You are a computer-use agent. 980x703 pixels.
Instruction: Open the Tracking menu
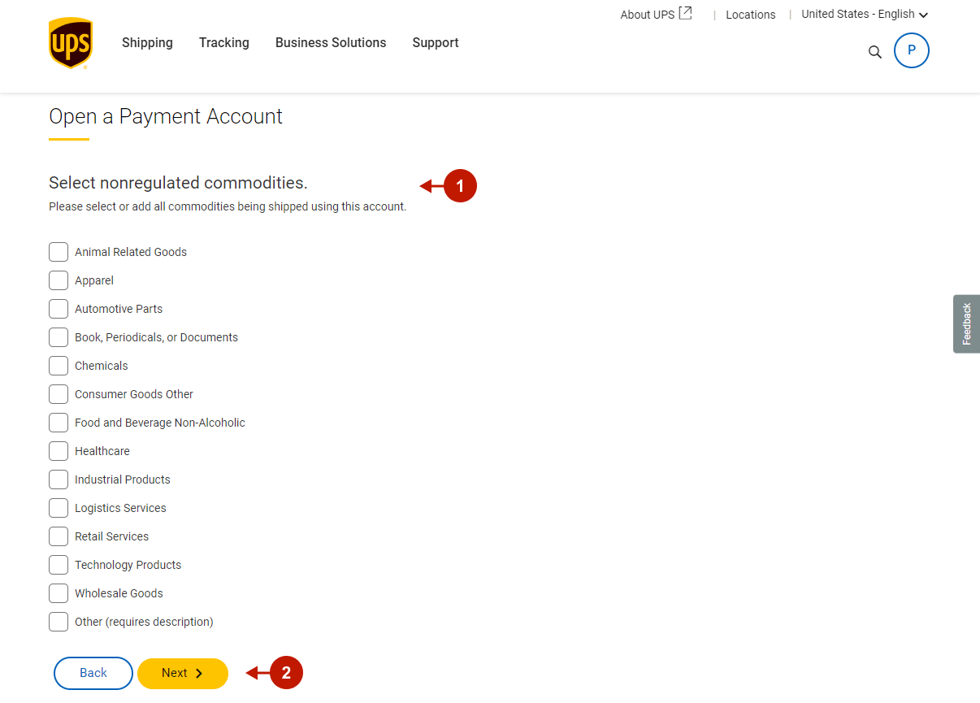(x=223, y=43)
